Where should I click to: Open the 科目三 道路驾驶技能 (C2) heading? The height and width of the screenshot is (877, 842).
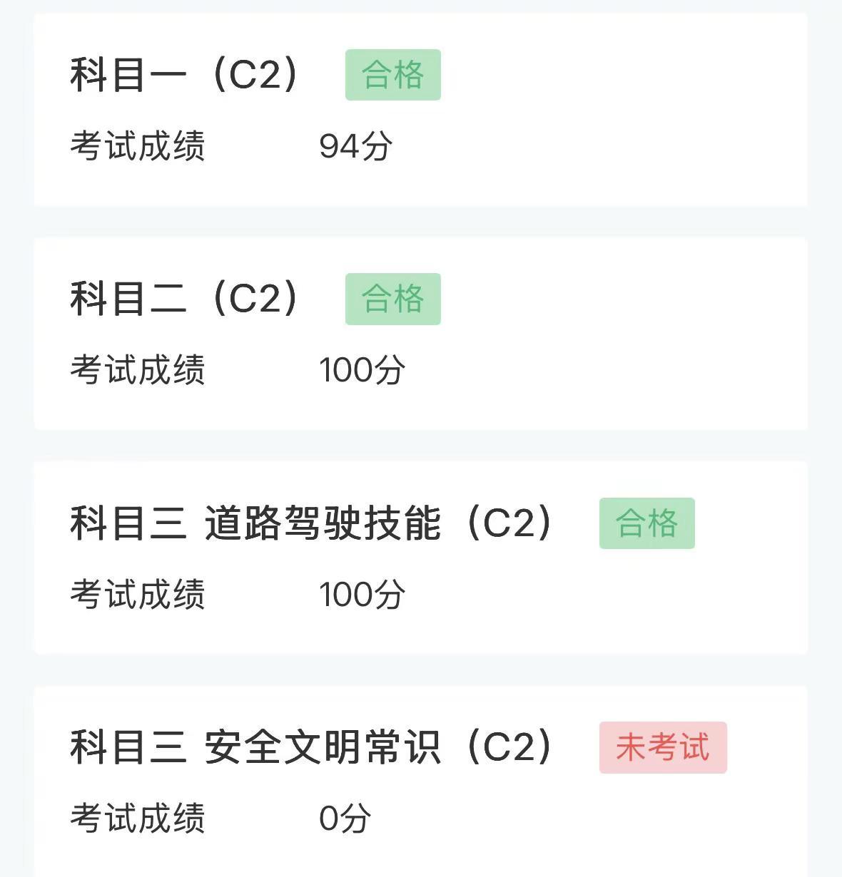point(312,523)
